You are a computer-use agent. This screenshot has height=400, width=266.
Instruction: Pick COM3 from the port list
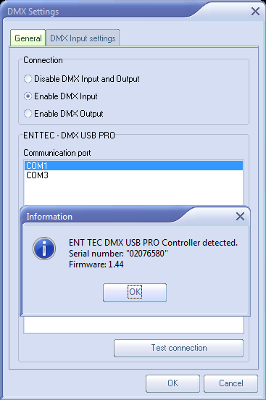[133, 175]
